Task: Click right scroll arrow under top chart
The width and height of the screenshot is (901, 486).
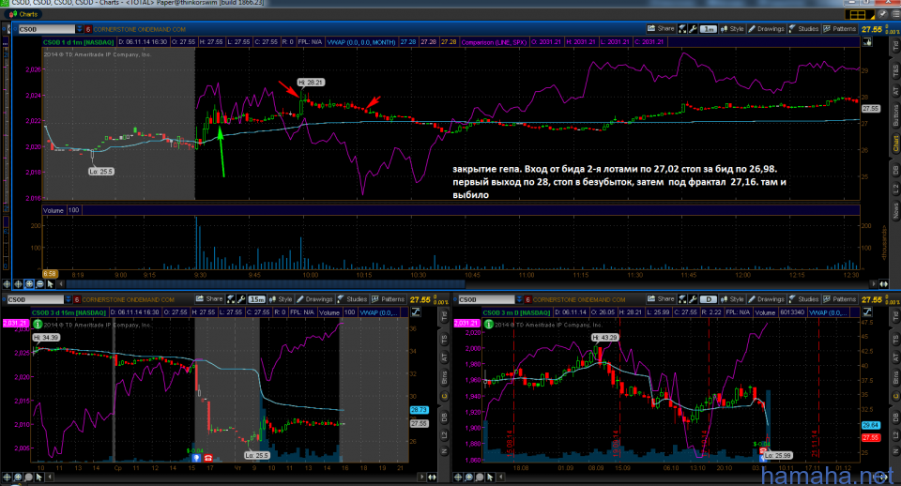Action: click(874, 283)
